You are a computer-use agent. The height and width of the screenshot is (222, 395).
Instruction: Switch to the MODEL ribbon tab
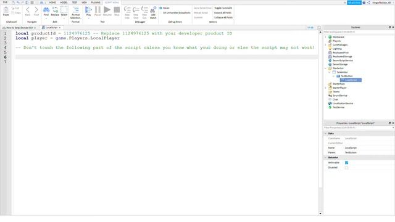tap(64, 2)
